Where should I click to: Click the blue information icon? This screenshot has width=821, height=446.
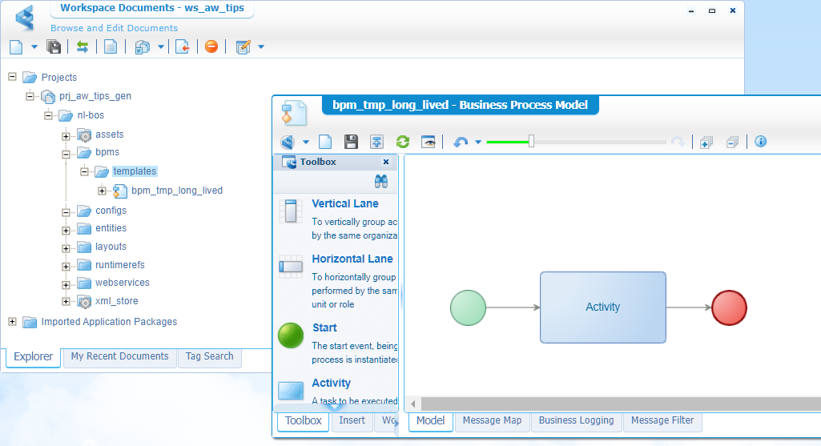point(760,142)
